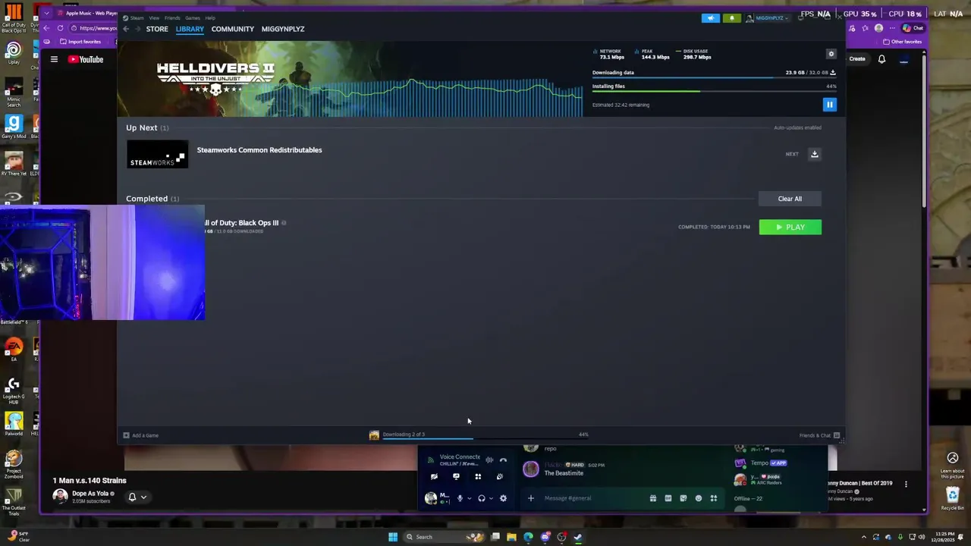This screenshot has width=971, height=546.
Task: Click YouTube Create button
Action: (x=857, y=58)
